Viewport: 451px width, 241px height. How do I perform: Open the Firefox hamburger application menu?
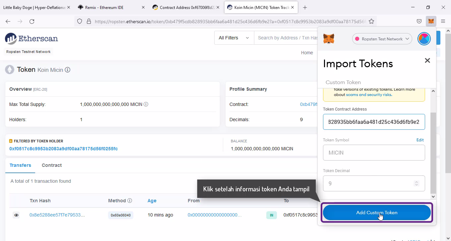point(443,21)
